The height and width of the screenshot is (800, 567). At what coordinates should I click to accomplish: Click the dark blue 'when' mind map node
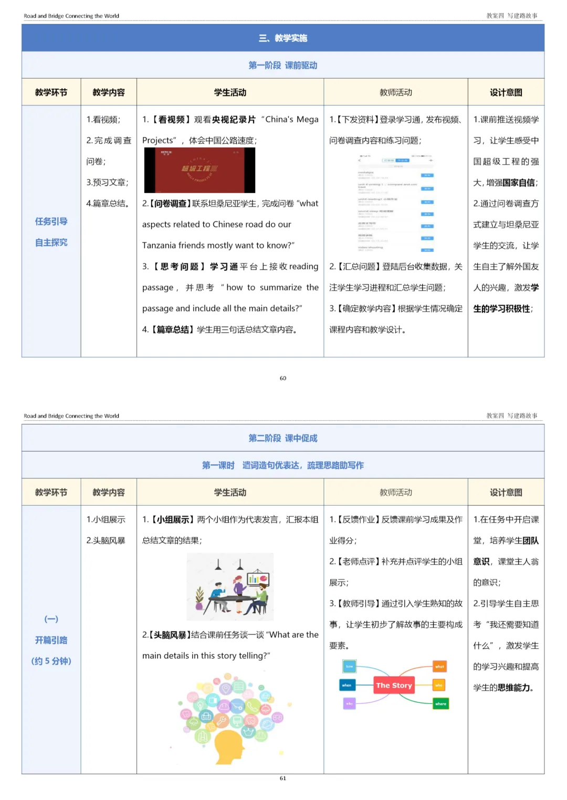(347, 685)
